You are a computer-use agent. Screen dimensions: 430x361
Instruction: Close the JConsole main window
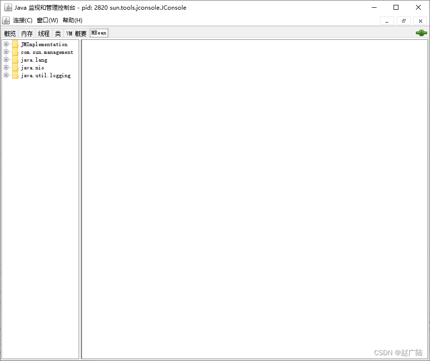418,7
